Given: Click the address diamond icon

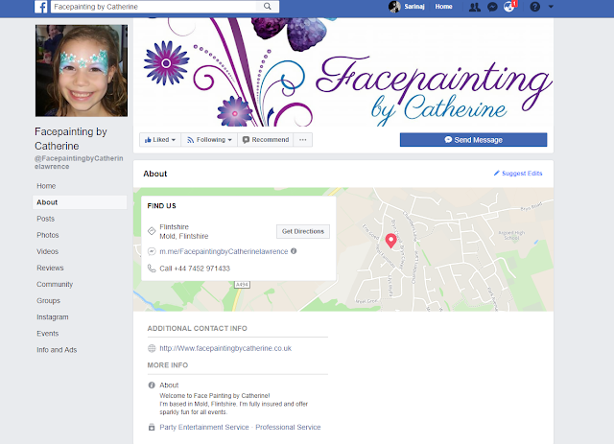Looking at the screenshot, I should (152, 231).
